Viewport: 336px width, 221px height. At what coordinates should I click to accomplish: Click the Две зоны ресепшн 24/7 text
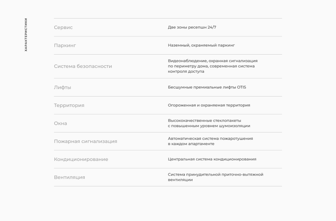pos(192,27)
